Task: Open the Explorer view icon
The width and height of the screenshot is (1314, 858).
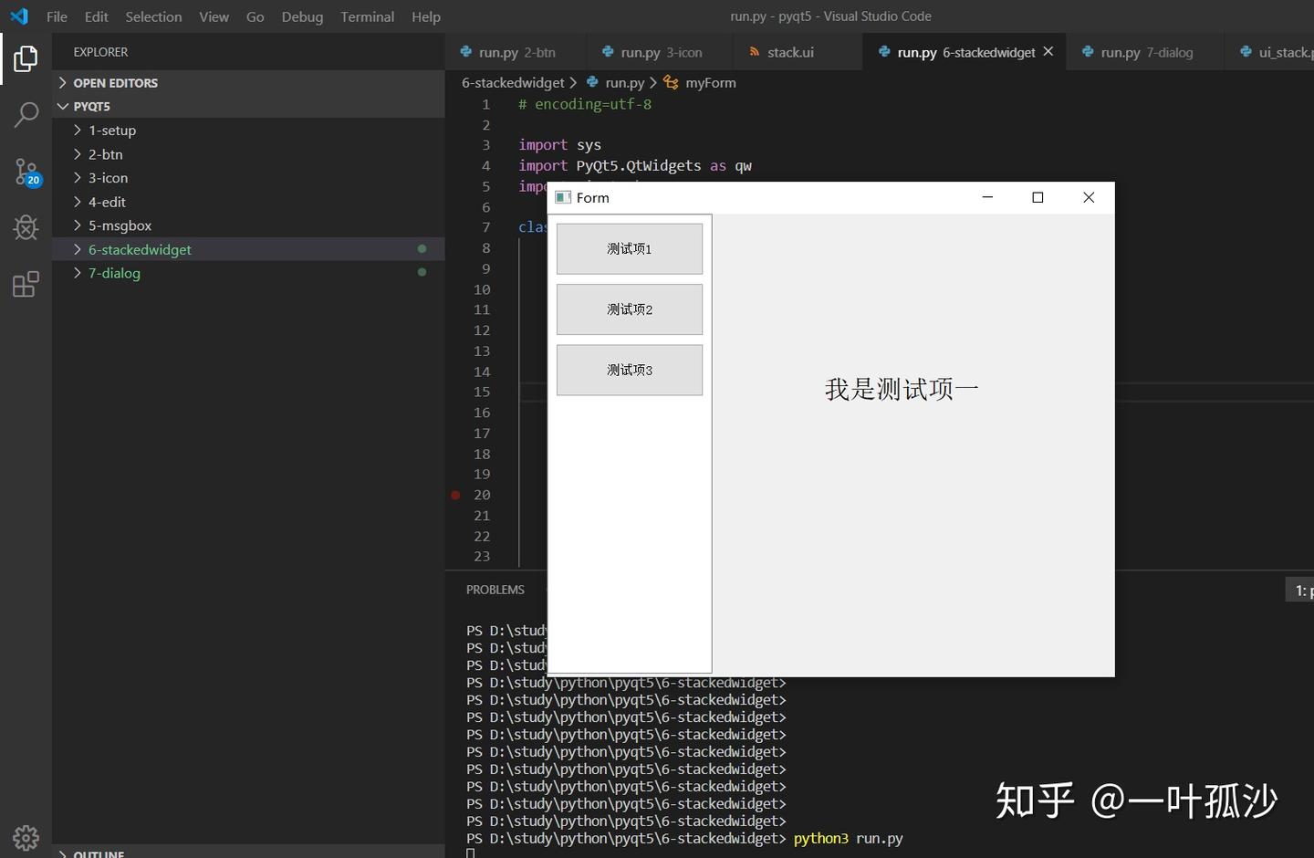Action: pos(25,58)
